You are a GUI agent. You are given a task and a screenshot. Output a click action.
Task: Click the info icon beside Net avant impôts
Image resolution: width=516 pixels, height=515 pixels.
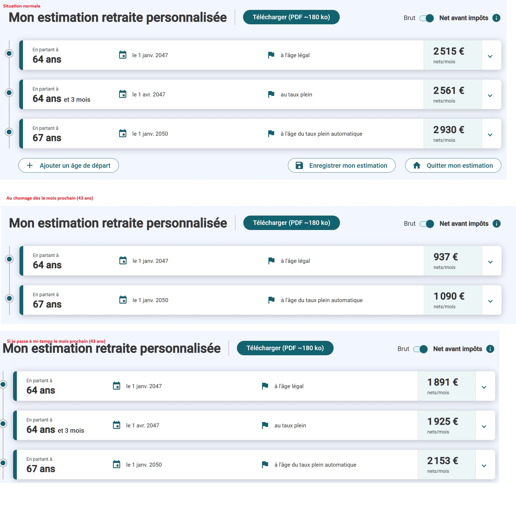496,18
